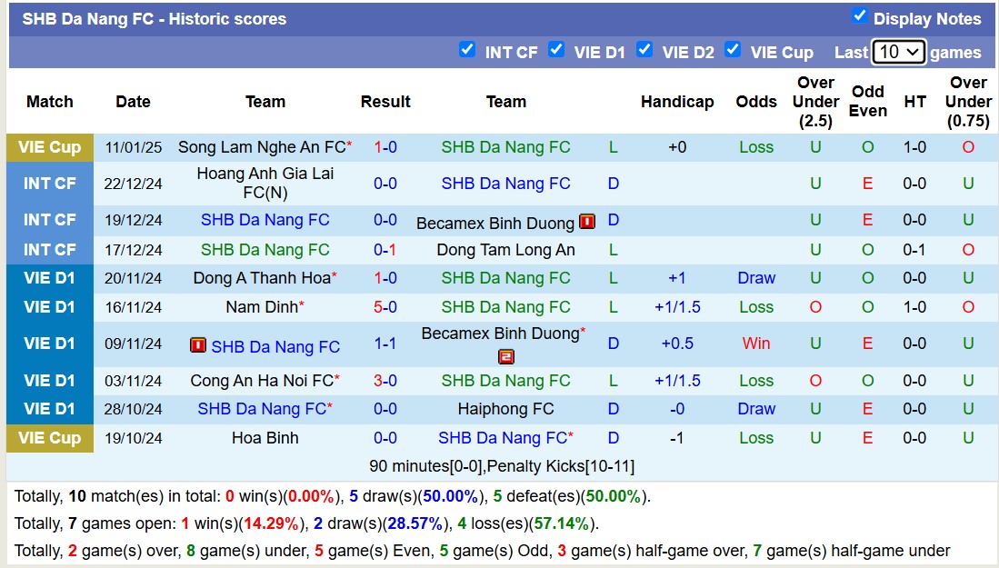Click the INT CF competition badge for the 22/12/24 match

[x=50, y=183]
